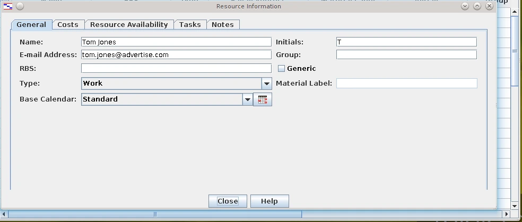Click the right arrow of background horizontal scrollbar
The image size is (522, 222).
pyautogui.click(x=507, y=215)
